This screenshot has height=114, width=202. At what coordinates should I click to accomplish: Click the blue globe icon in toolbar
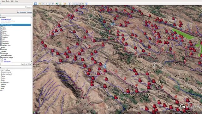click(86, 3)
